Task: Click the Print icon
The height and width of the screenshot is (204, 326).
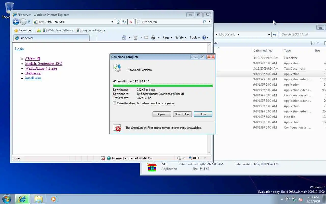Action: click(x=153, y=37)
